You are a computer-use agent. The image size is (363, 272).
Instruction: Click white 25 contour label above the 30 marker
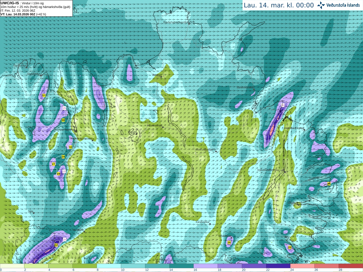click(x=64, y=108)
